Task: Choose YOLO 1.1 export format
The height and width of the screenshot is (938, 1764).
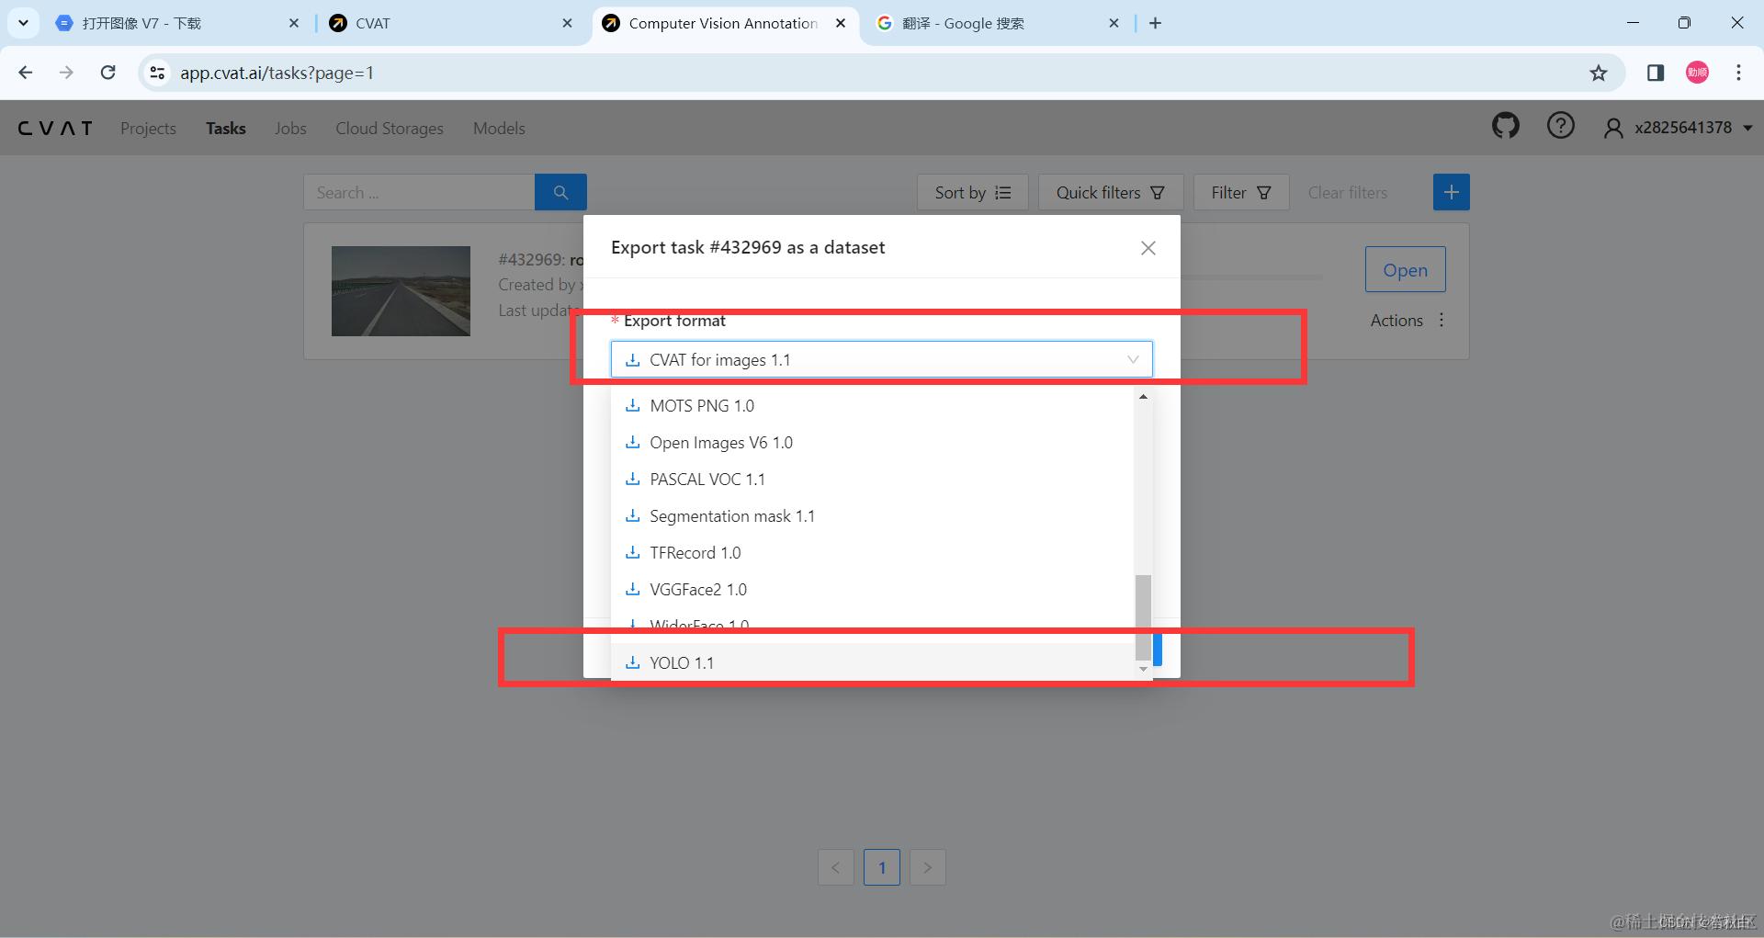Action: point(873,662)
